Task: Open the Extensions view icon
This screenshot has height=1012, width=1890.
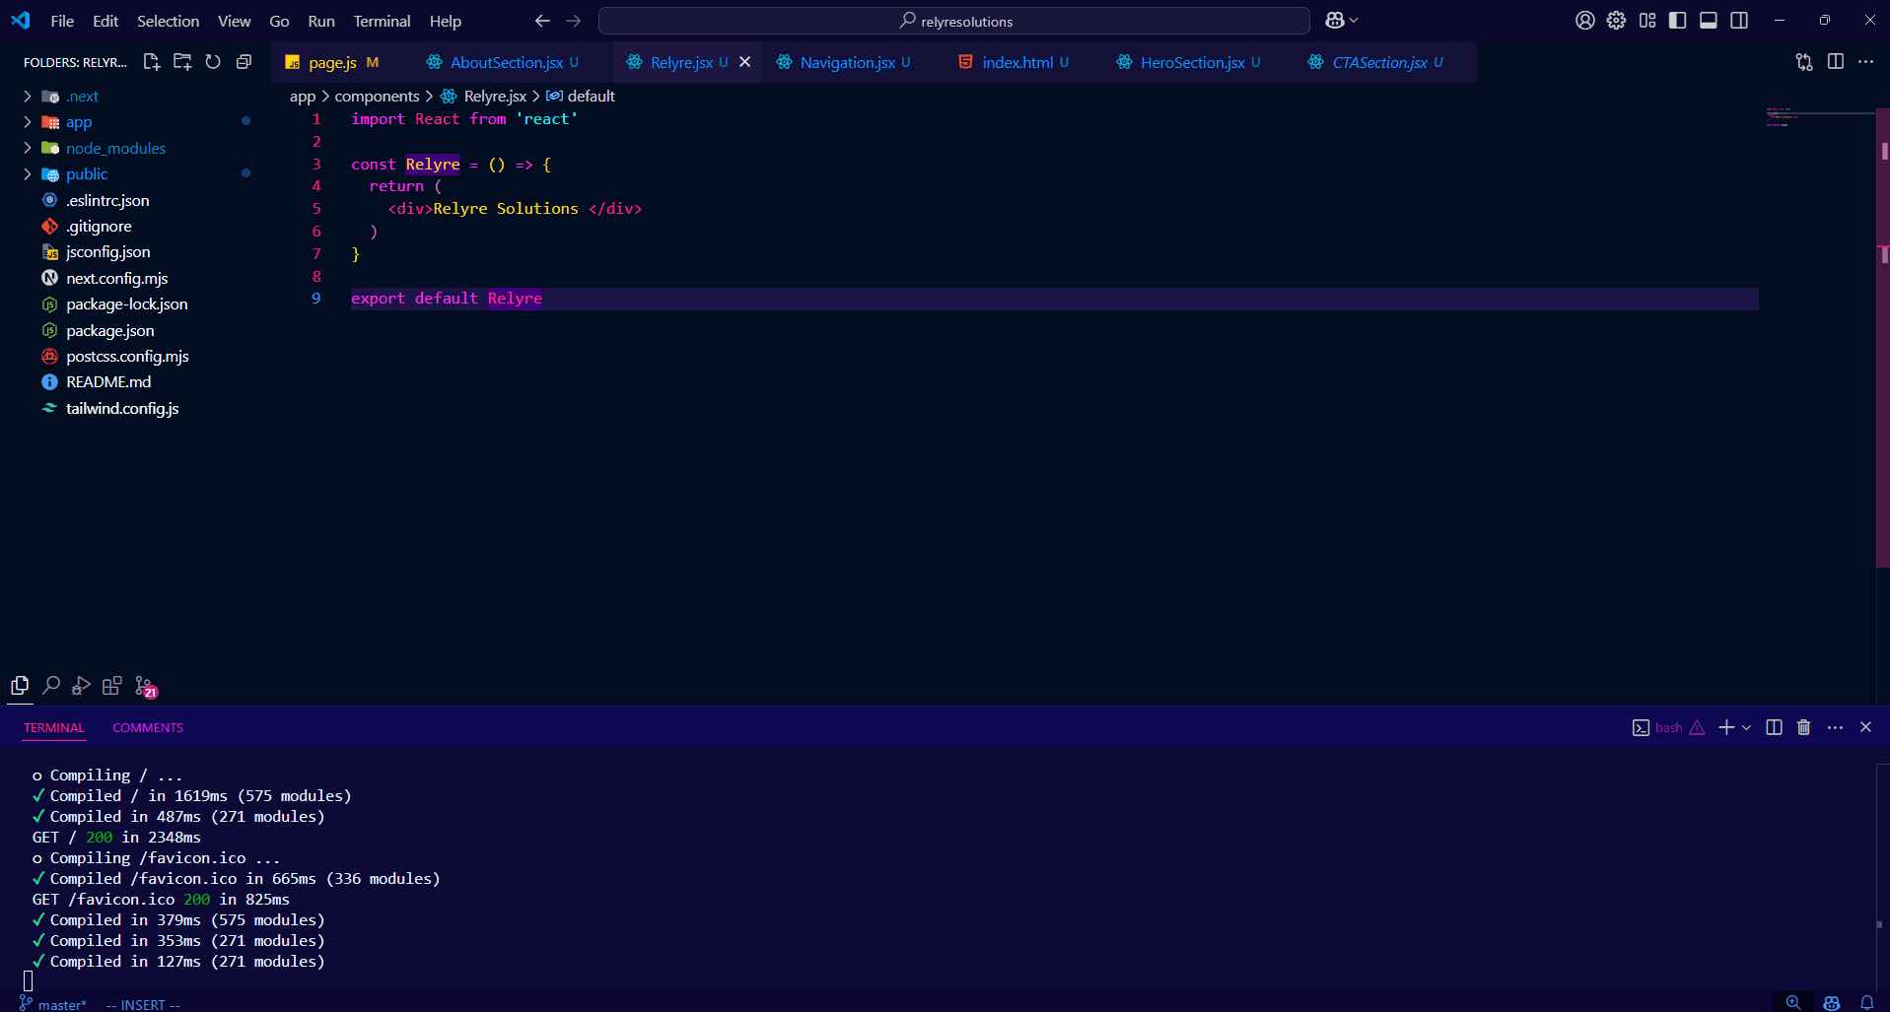Action: tap(112, 685)
